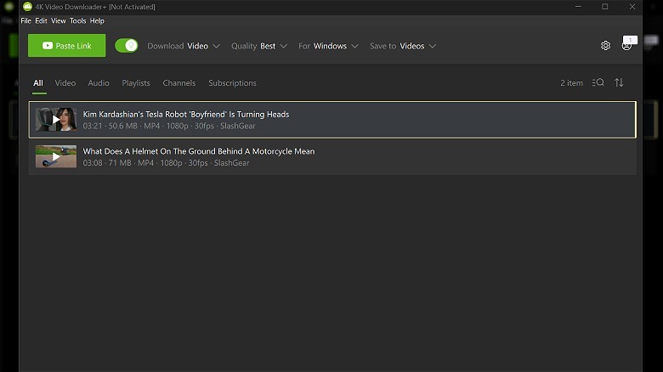
Task: Open the Tools menu
Action: click(x=77, y=20)
